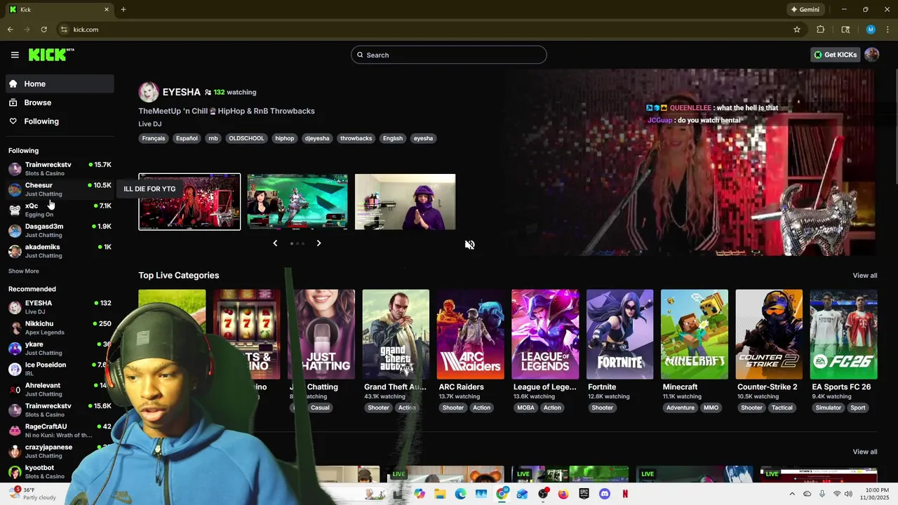Go back in the browser
Screen dimensions: 898x505
point(10,29)
